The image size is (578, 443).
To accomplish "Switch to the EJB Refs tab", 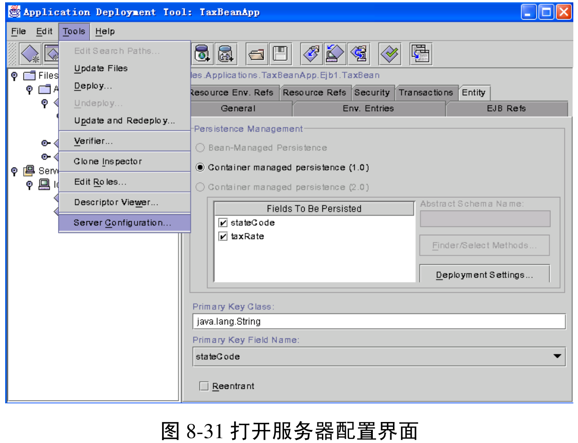I will coord(507,108).
